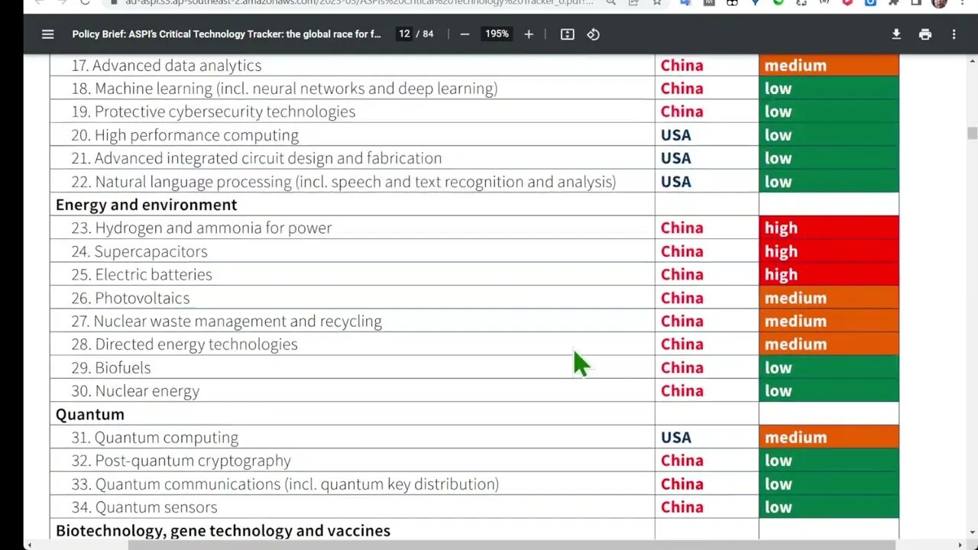Select '26. Photovoltaics' row text

pos(130,298)
